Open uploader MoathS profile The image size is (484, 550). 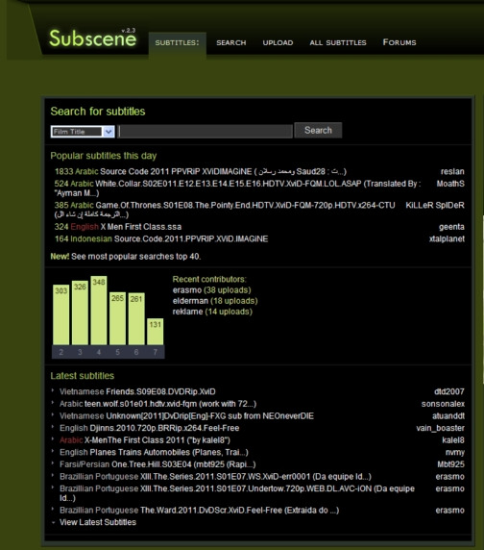pyautogui.click(x=450, y=184)
